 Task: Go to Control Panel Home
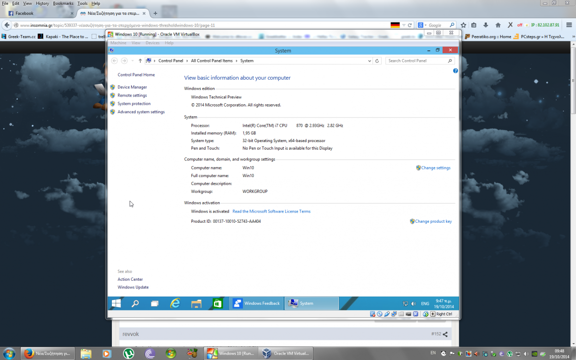(136, 75)
